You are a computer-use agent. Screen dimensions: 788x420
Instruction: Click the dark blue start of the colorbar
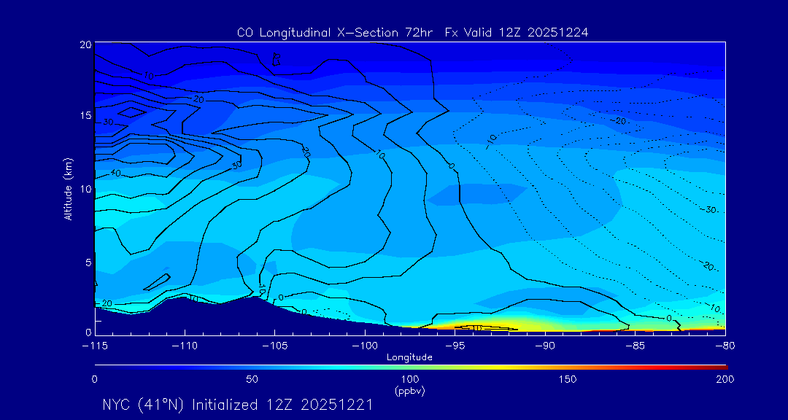point(98,366)
